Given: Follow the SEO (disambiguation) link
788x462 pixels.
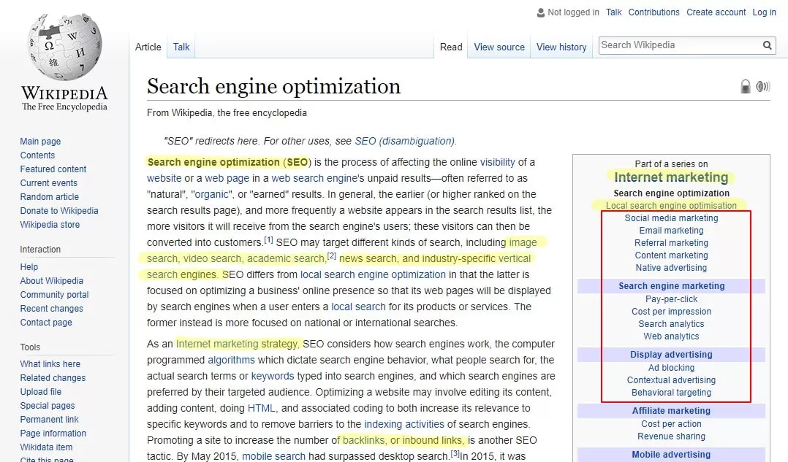Looking at the screenshot, I should [x=404, y=141].
